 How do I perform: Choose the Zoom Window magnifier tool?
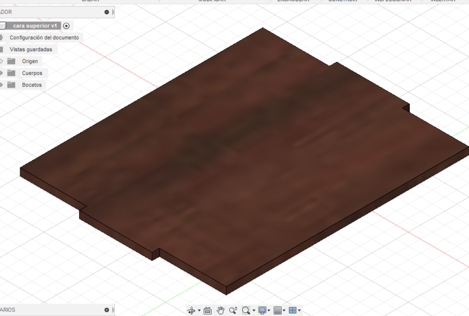(x=246, y=310)
